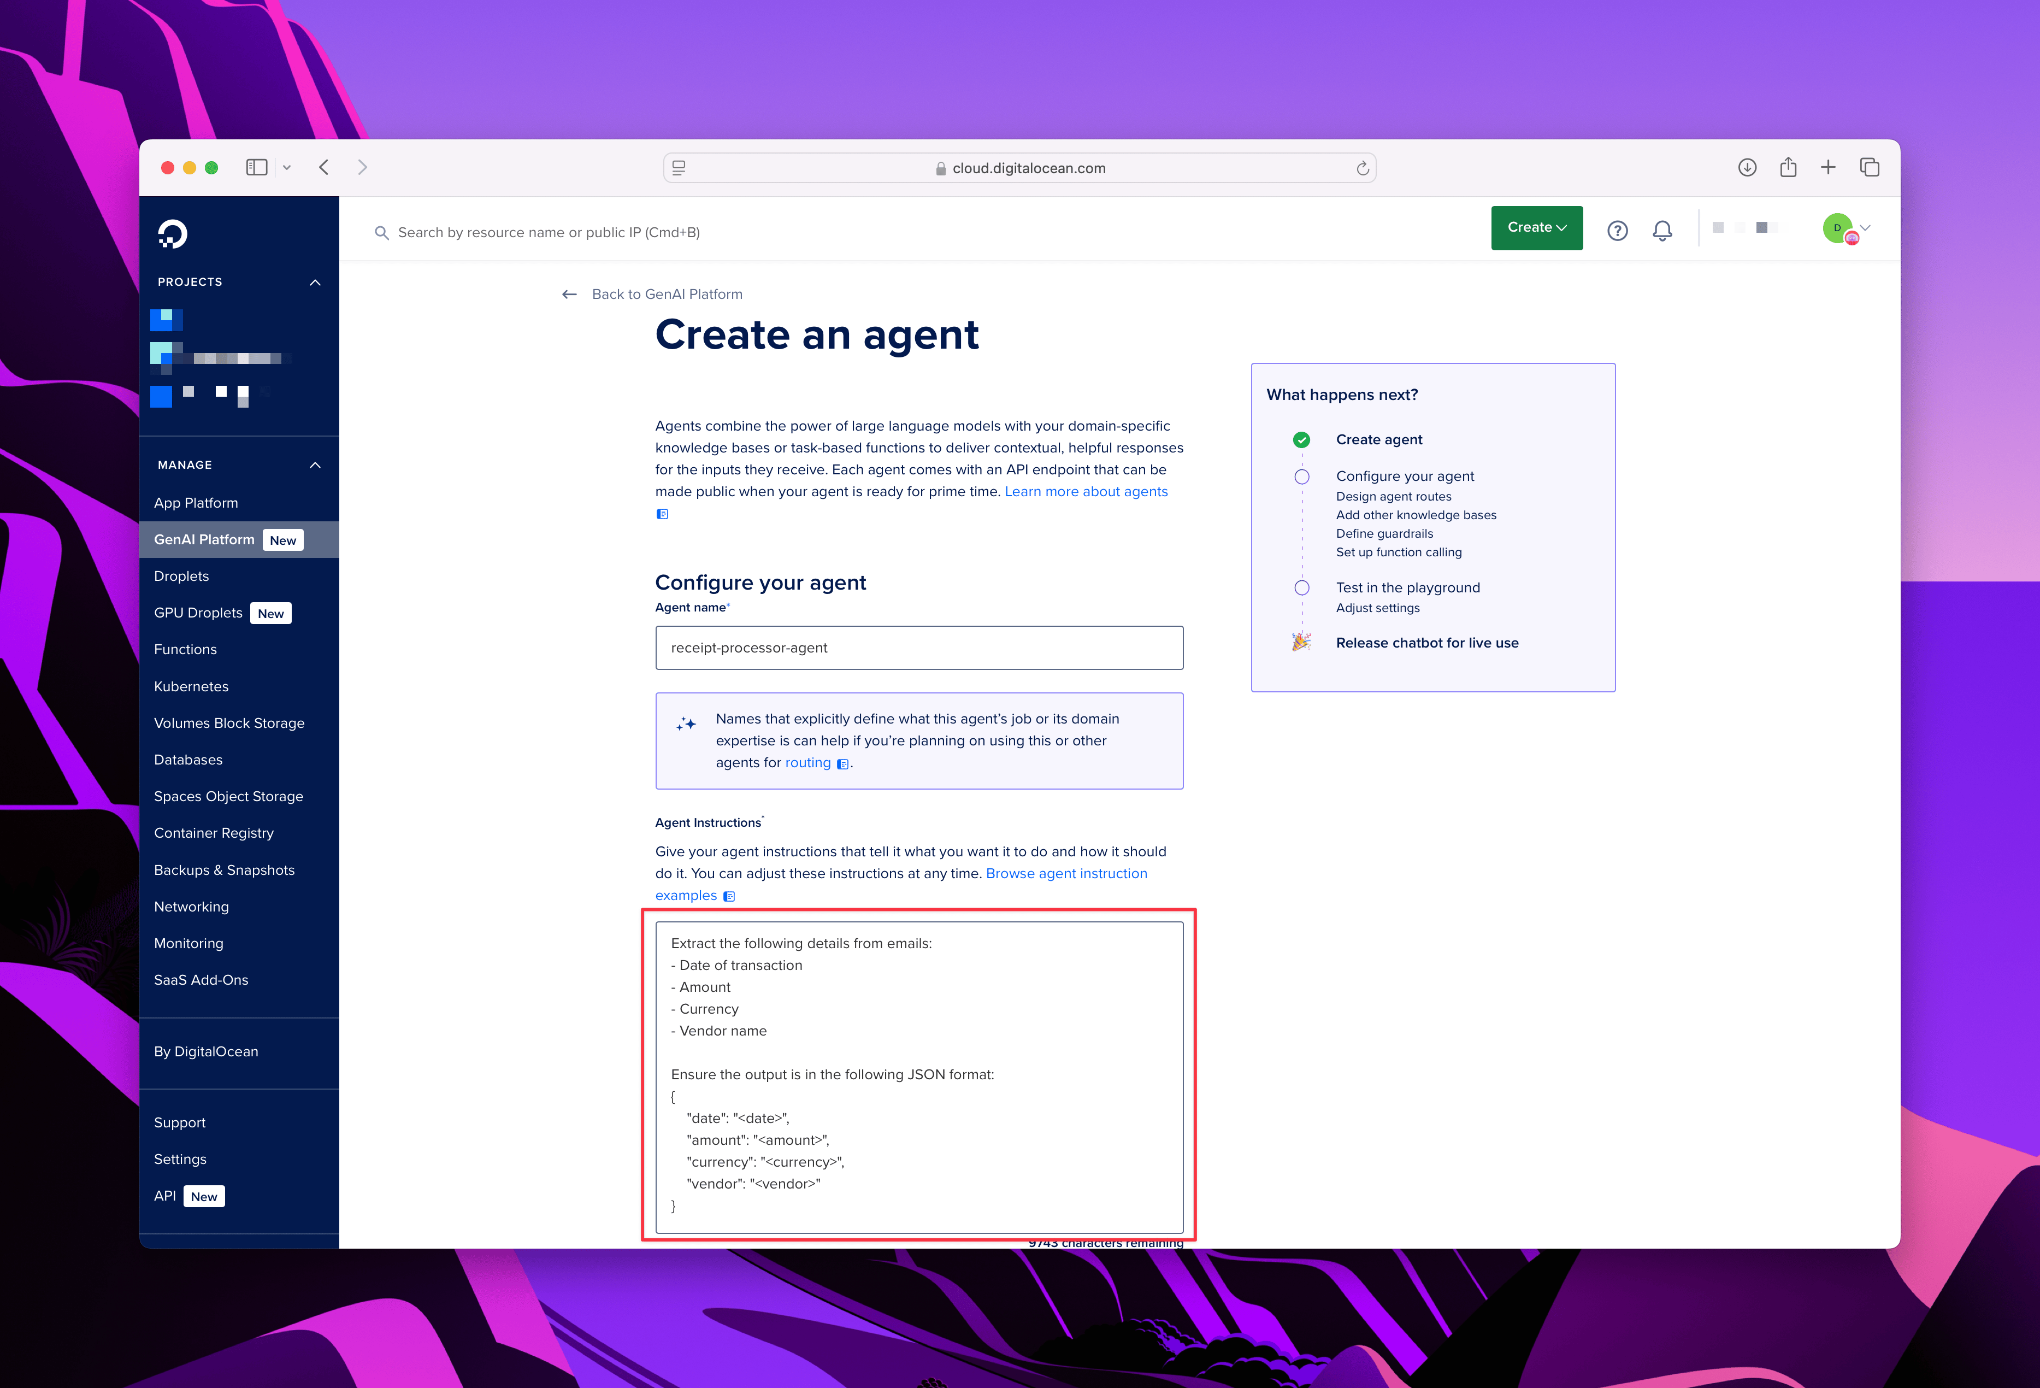Viewport: 2040px width, 1388px height.
Task: Open the help question mark icon
Action: (x=1617, y=230)
